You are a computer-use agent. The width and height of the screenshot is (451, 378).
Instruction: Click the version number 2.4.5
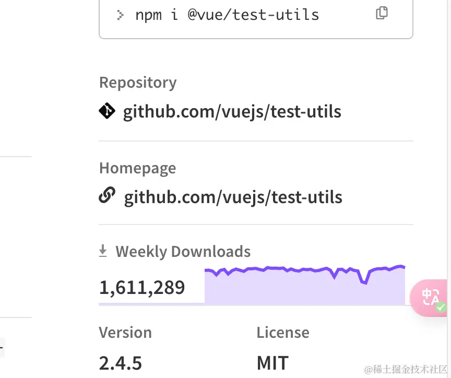pyautogui.click(x=121, y=363)
